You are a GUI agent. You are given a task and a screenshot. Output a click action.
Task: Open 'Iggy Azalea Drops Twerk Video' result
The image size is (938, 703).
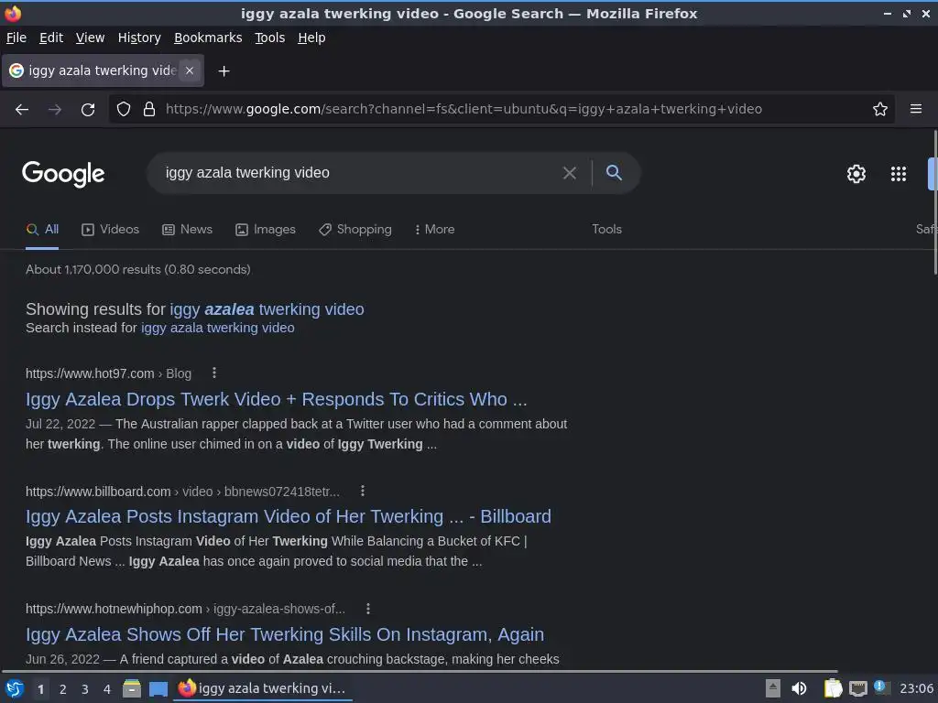click(277, 399)
